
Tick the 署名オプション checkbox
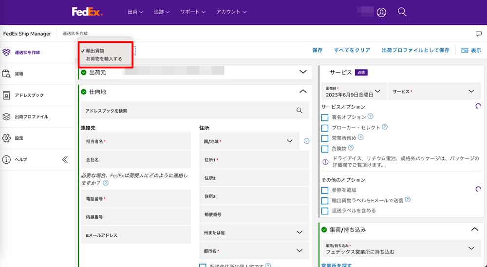[x=324, y=117]
